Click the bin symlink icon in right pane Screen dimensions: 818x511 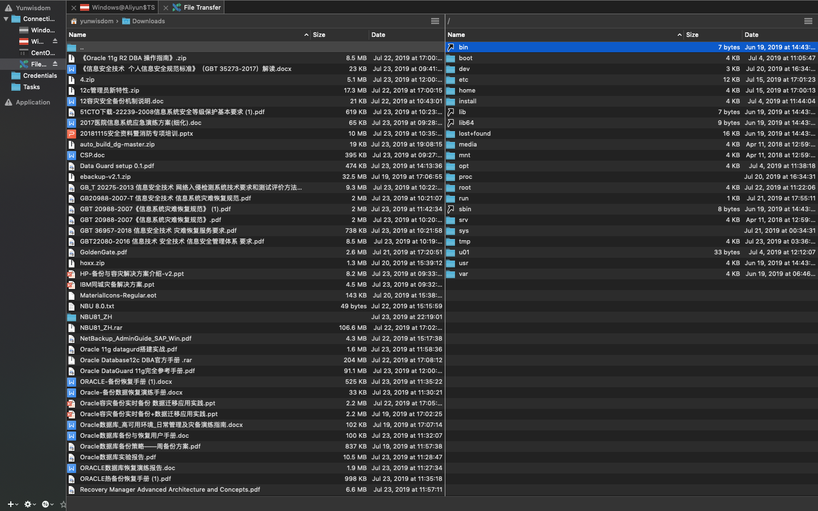pos(450,47)
